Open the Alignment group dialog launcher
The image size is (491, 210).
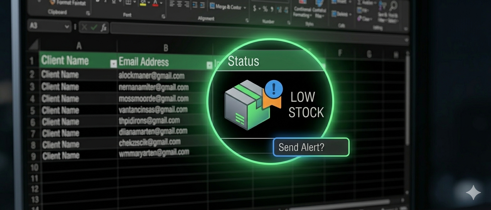pos(247,20)
